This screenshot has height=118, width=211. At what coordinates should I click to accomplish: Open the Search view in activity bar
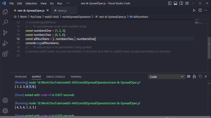(5, 22)
